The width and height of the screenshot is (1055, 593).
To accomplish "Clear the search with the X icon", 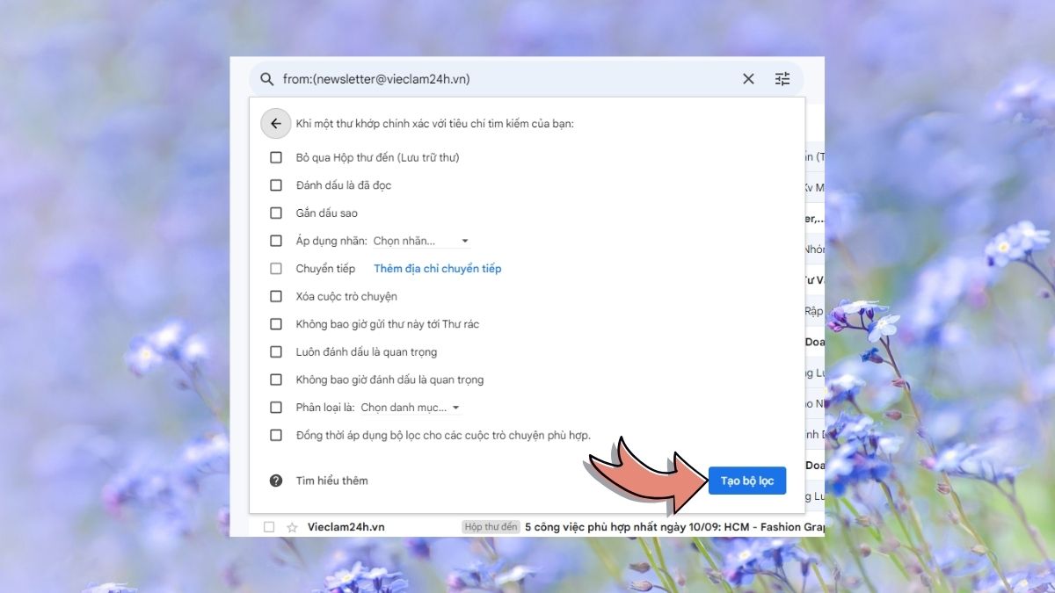I will click(x=748, y=79).
